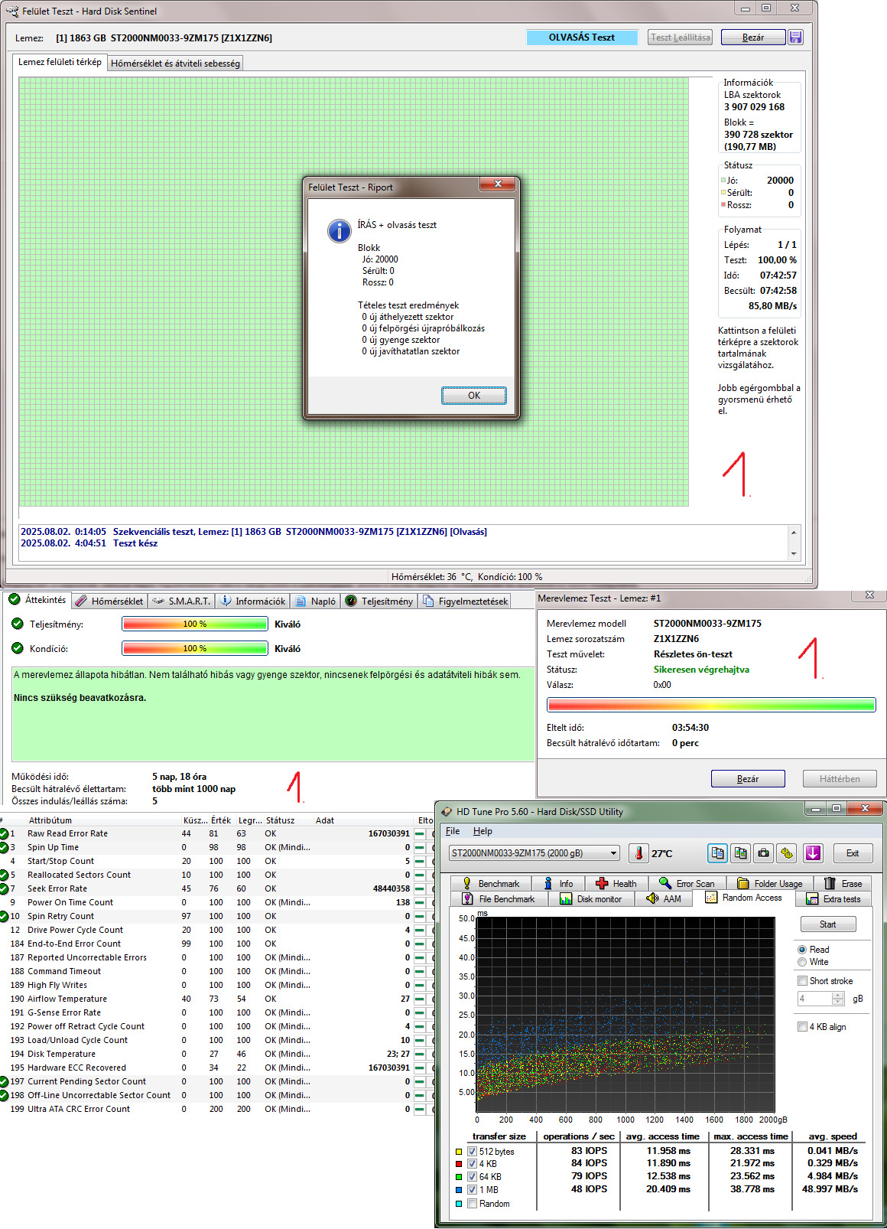Image resolution: width=887 pixels, height=1229 pixels.
Task: Click the Extra tests tab icon
Action: point(813,899)
